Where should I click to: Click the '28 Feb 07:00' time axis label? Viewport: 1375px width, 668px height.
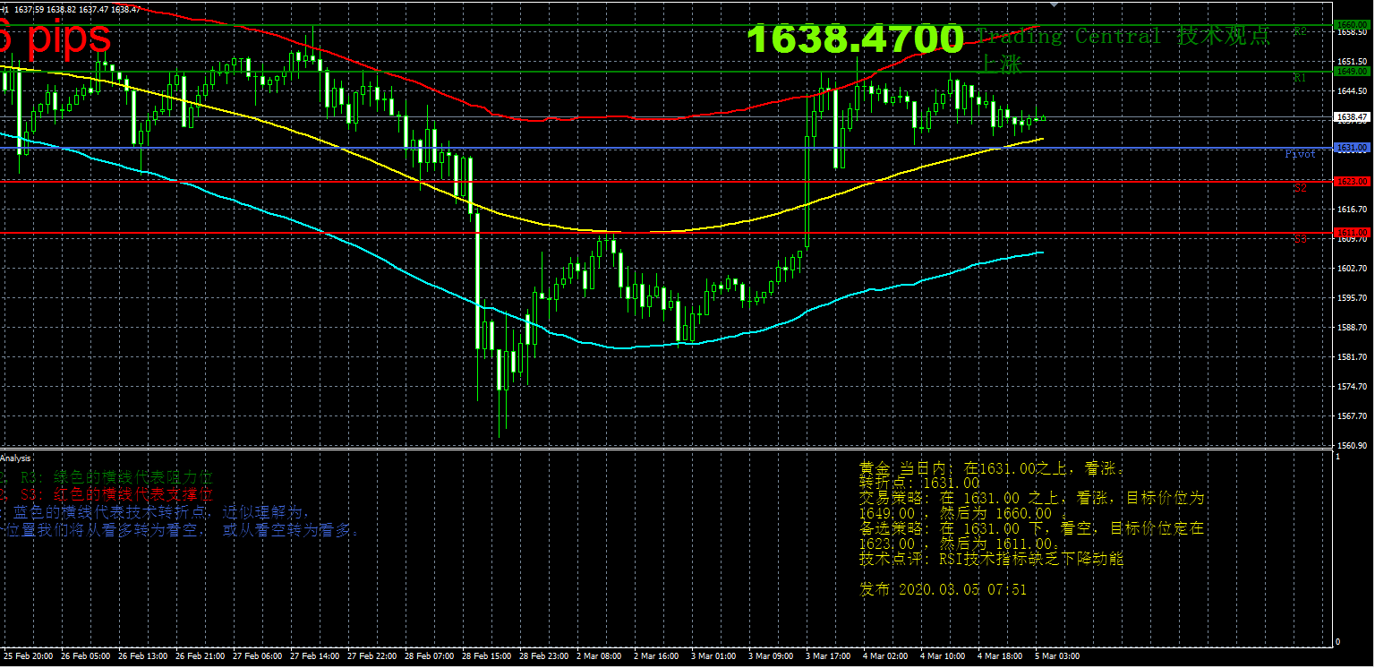[x=429, y=655]
